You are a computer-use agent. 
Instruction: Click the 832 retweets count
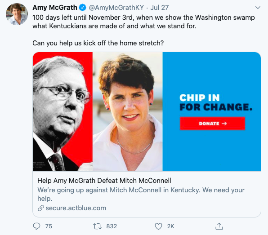tap(112, 226)
